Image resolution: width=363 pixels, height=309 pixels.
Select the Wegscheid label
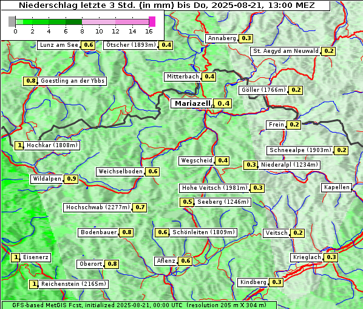click(x=196, y=161)
